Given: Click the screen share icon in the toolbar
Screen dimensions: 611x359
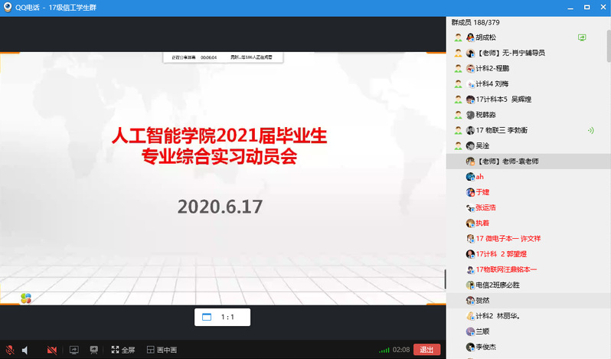Looking at the screenshot, I should click(74, 350).
